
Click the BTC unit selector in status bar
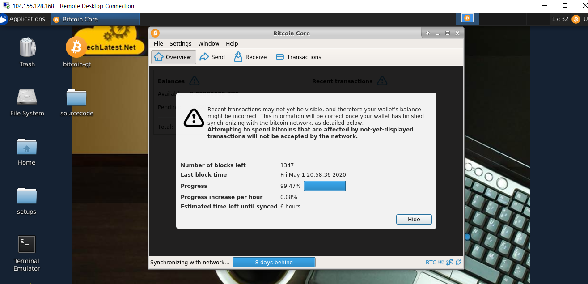coord(431,262)
